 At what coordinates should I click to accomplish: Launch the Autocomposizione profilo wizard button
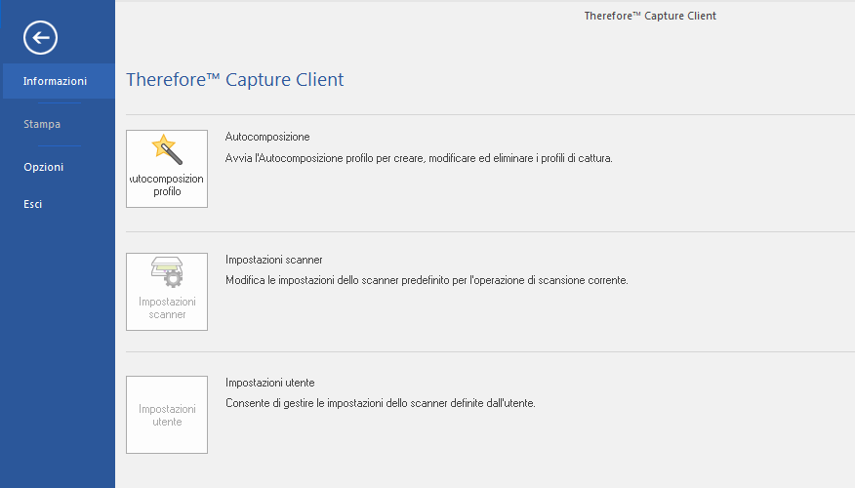pyautogui.click(x=167, y=169)
